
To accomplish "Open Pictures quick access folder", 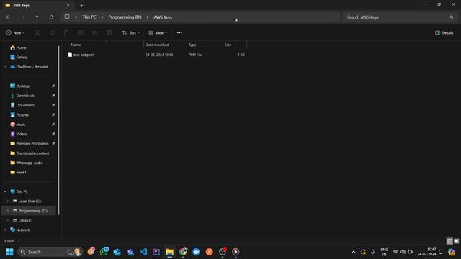I will tap(22, 115).
